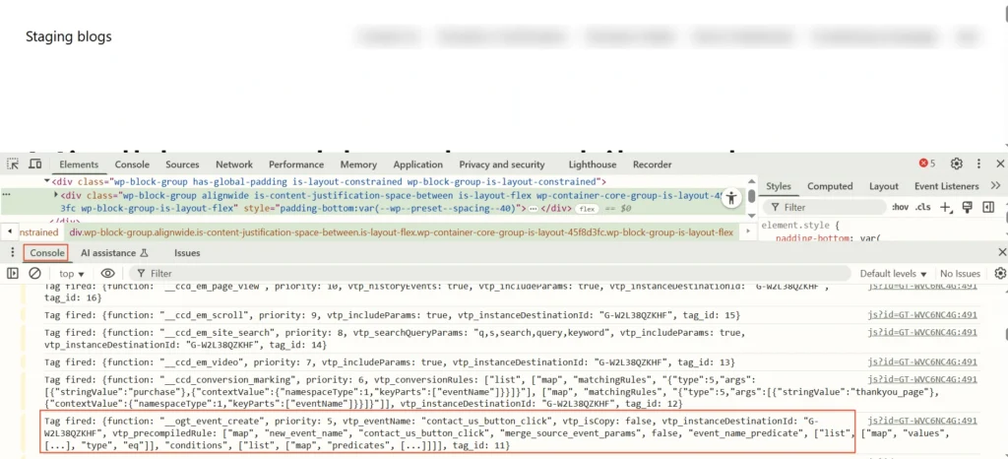Viewport: 1008px width, 459px height.
Task: Click the red error count badge
Action: [x=926, y=164]
